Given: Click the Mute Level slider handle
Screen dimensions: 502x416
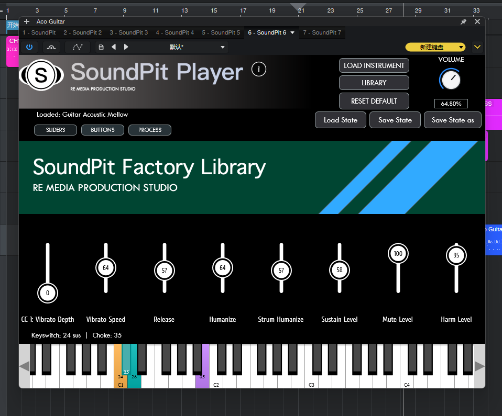Looking at the screenshot, I should (x=398, y=254).
